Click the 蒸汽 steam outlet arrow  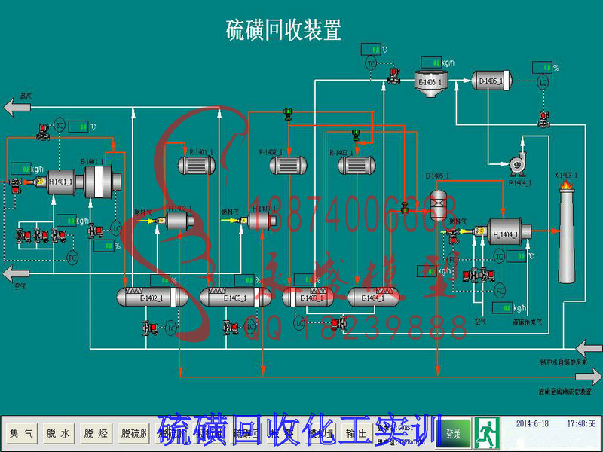pyautogui.click(x=17, y=107)
